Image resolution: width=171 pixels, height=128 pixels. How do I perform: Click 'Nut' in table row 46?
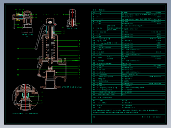(x=99, y=108)
